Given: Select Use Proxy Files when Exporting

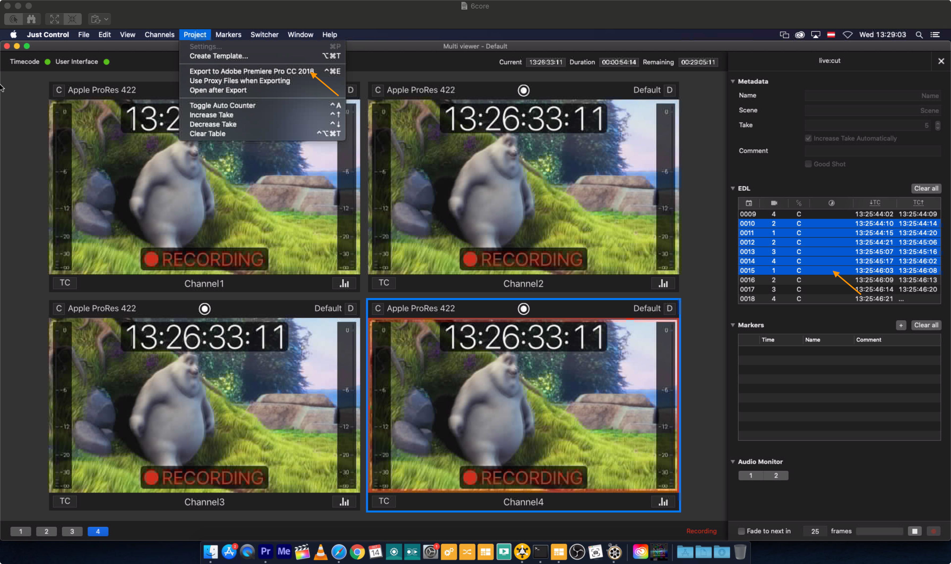Looking at the screenshot, I should click(x=262, y=81).
